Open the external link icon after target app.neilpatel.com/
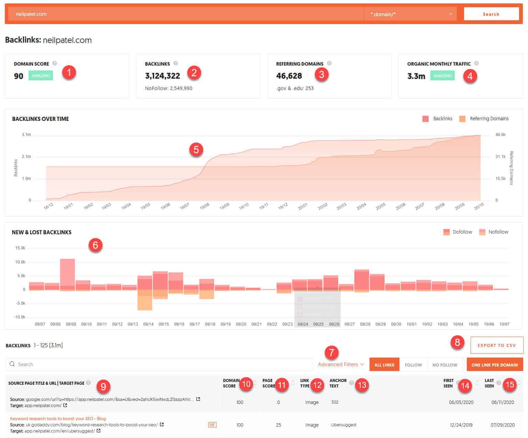 [65, 405]
